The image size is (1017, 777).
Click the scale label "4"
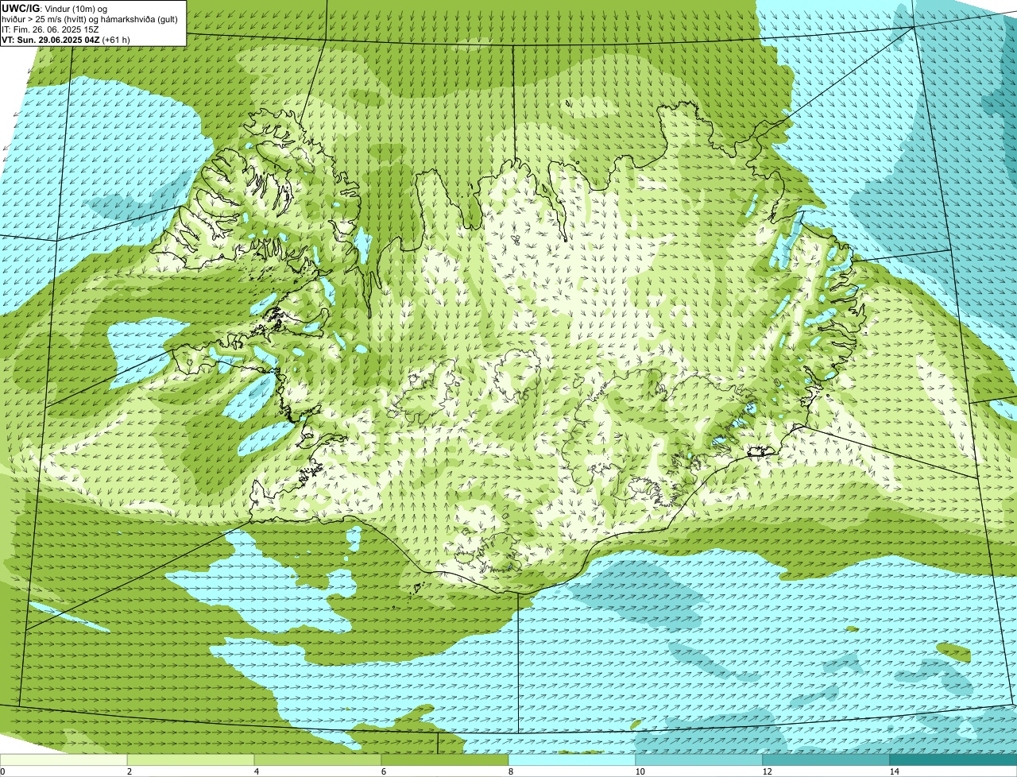tap(256, 771)
